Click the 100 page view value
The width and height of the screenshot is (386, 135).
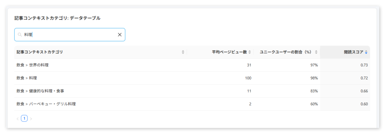[x=248, y=78]
